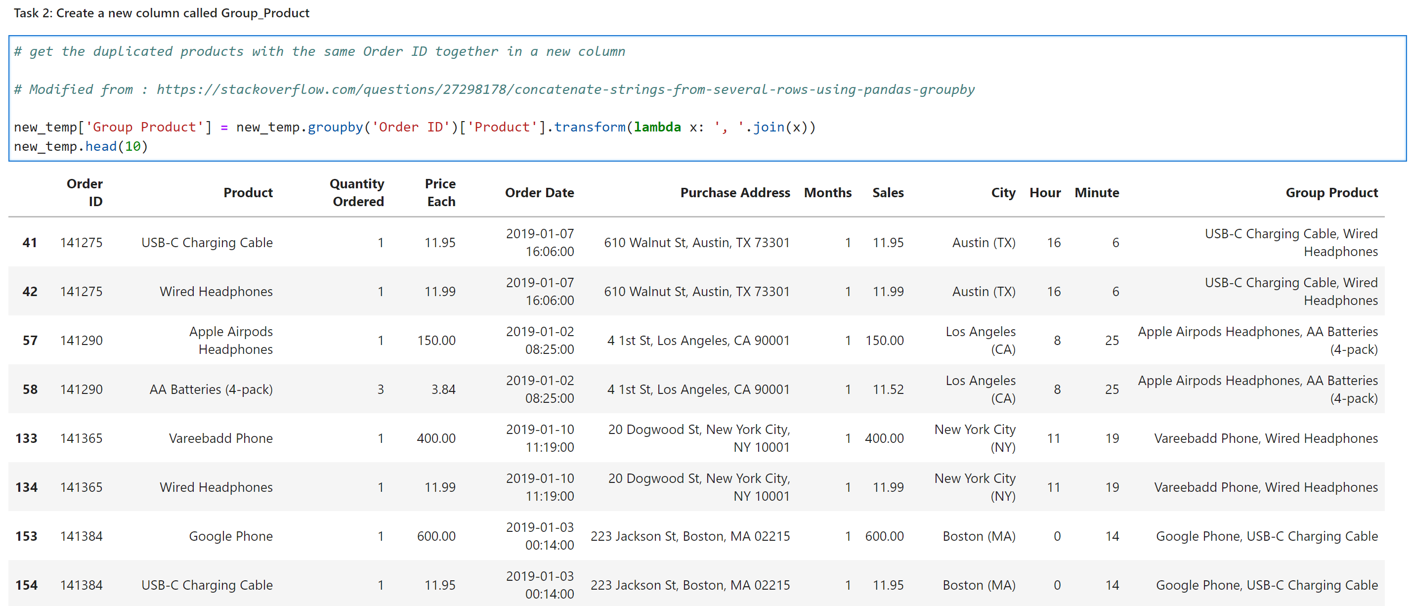Click the 'Months' column header

[x=828, y=192]
